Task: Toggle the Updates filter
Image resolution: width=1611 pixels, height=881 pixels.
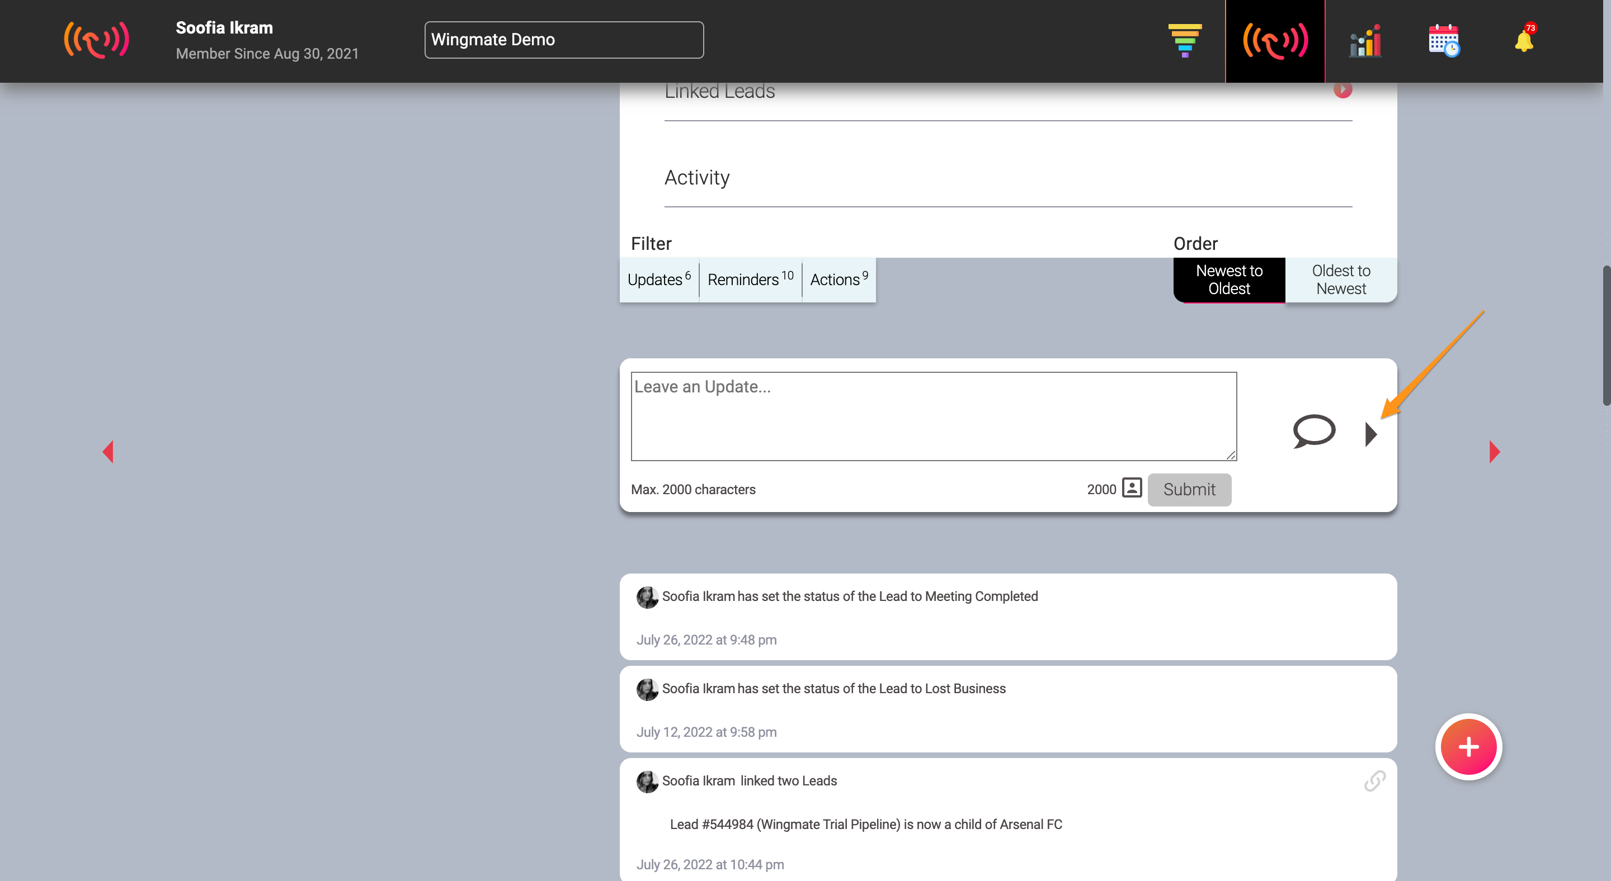Action: point(658,280)
